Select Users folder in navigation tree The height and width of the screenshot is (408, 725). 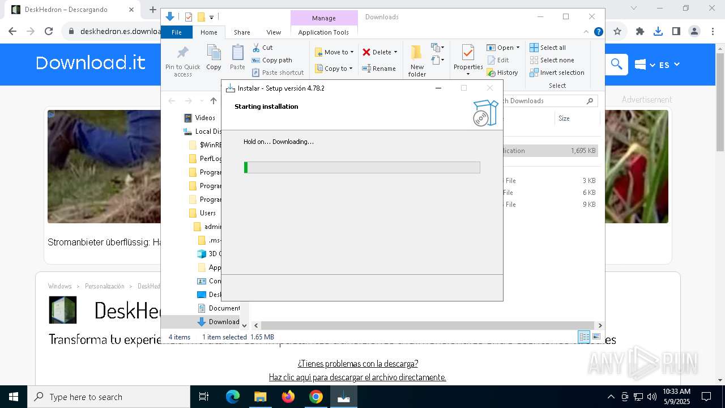[x=202, y=213]
